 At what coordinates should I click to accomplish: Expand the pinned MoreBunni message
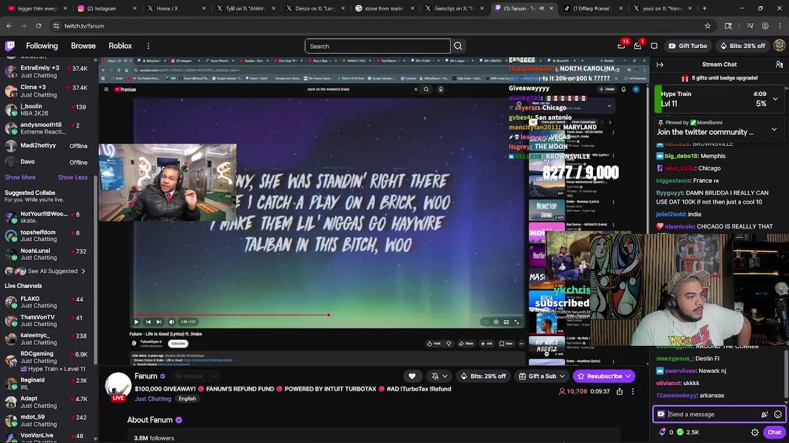pos(774,130)
